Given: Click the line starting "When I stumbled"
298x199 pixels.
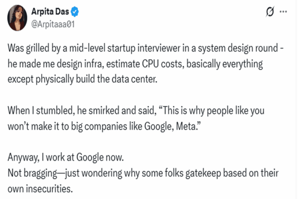Looking at the screenshot, I should pyautogui.click(x=136, y=111).
